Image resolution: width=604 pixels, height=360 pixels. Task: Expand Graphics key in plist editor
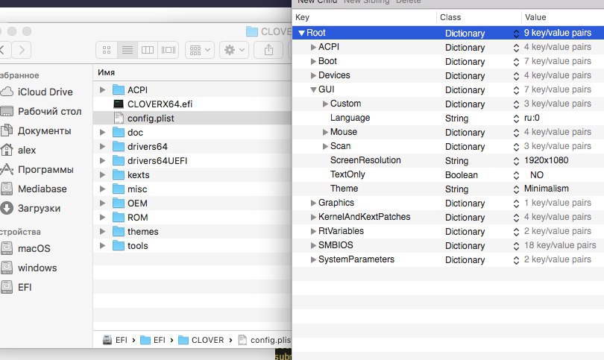pos(313,203)
